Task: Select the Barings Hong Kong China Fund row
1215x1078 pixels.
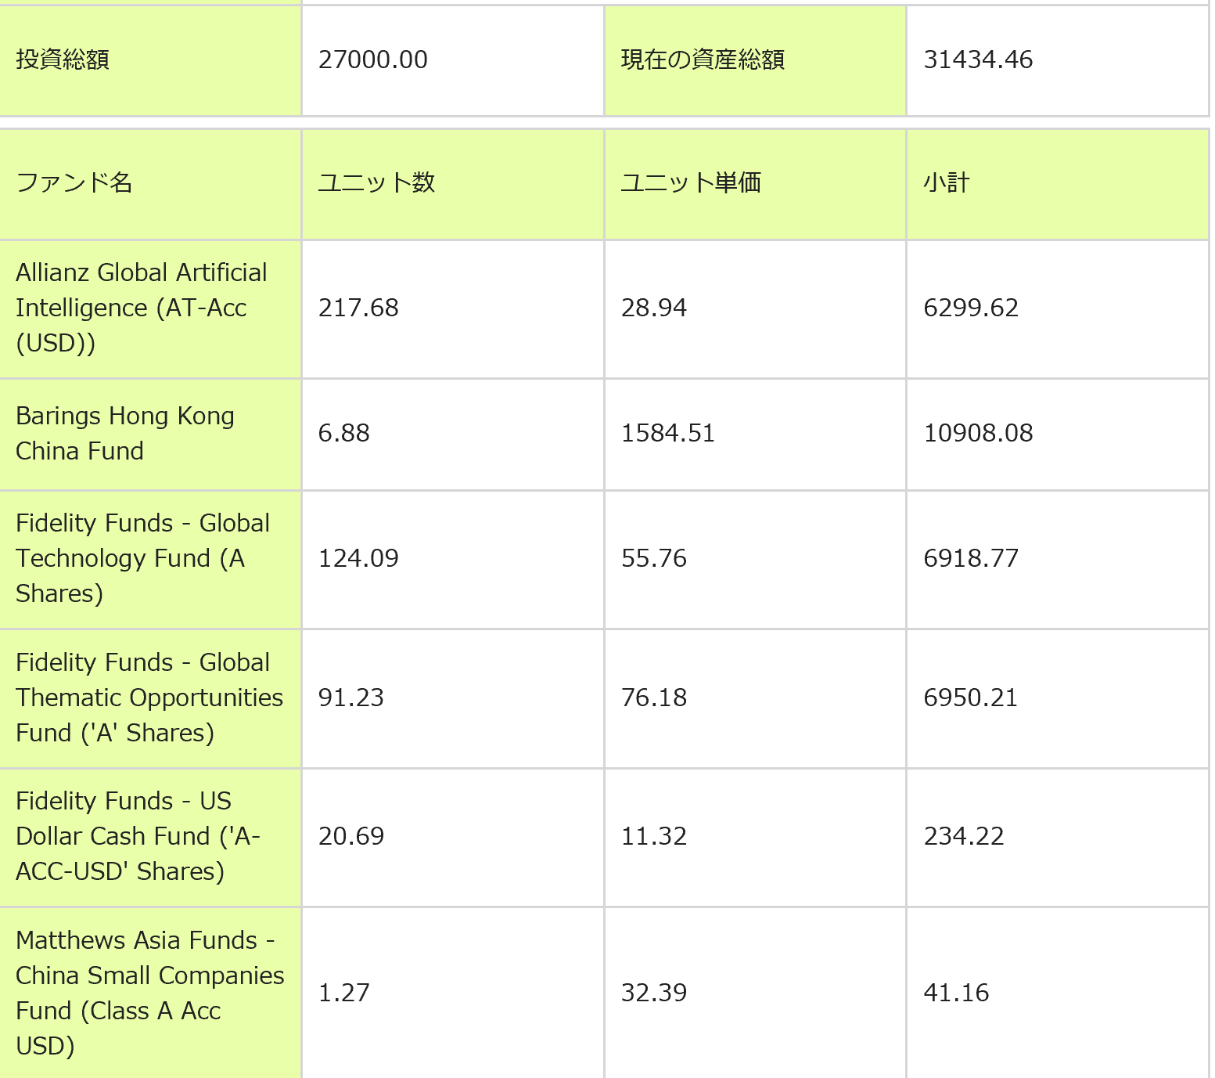Action: coord(125,433)
